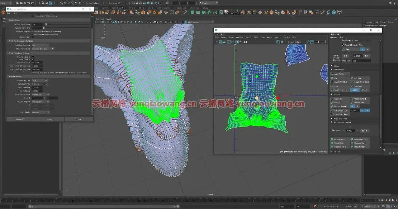
Task: Expand the Align and Snap section
Action: pyautogui.click(x=332, y=118)
